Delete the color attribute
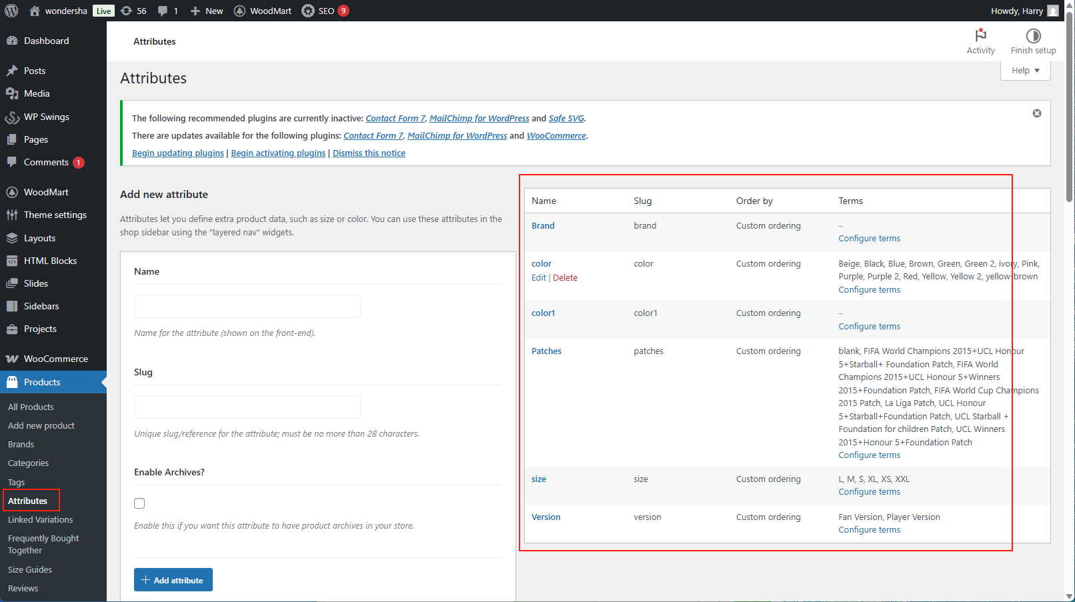 coord(565,278)
